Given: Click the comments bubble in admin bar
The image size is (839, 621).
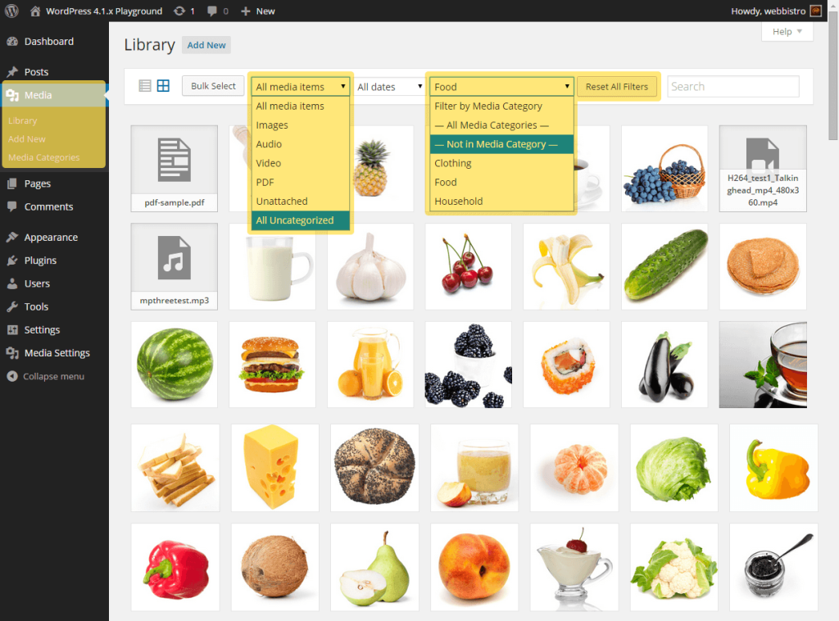Looking at the screenshot, I should (x=213, y=11).
